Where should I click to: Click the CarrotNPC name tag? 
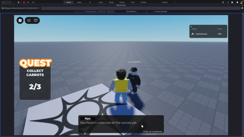pos(134,62)
